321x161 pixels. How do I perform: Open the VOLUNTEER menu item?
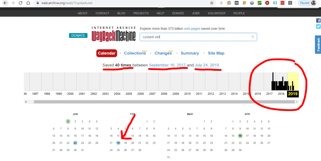tap(217, 13)
